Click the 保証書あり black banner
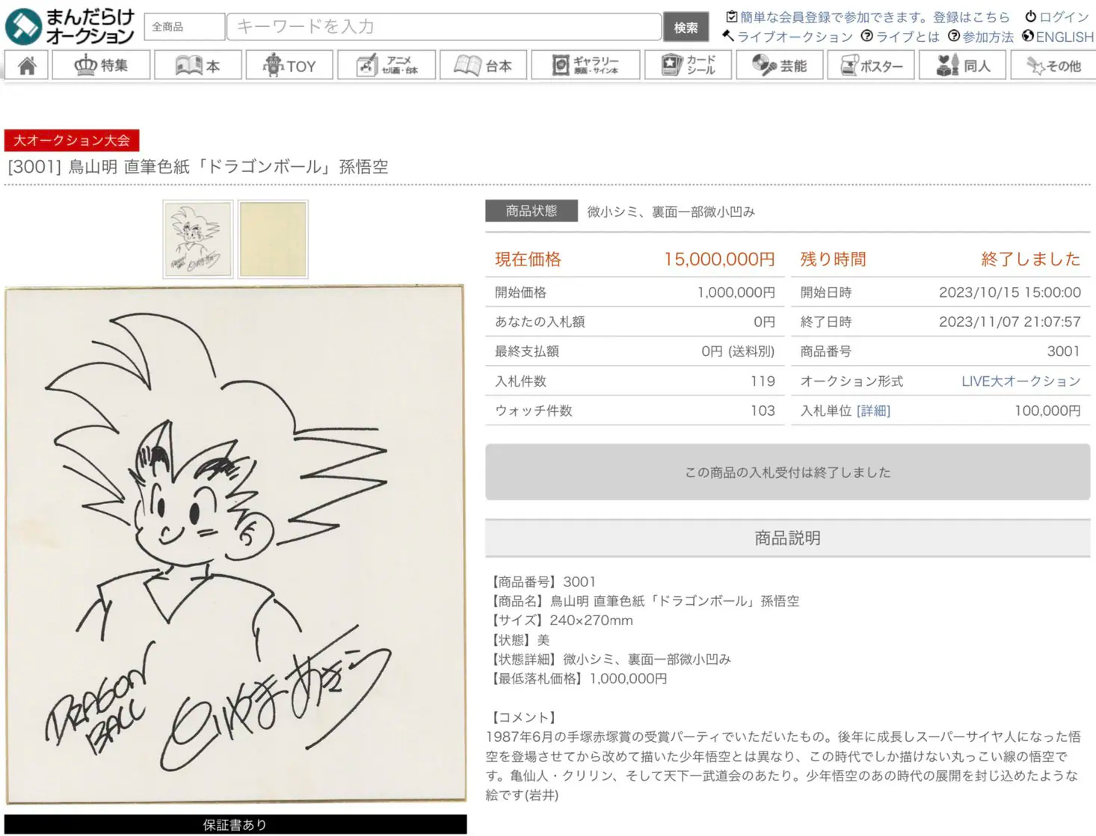This screenshot has width=1096, height=836. [x=235, y=824]
